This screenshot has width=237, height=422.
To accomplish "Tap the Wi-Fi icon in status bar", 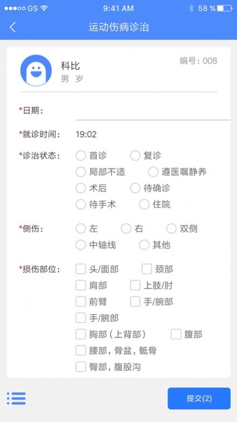I will (x=44, y=8).
